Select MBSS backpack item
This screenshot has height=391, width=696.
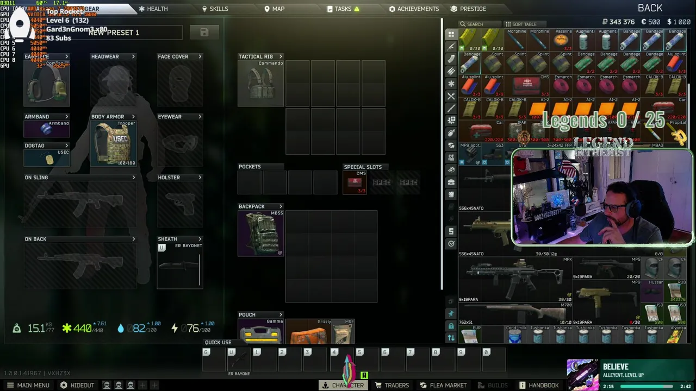point(261,233)
